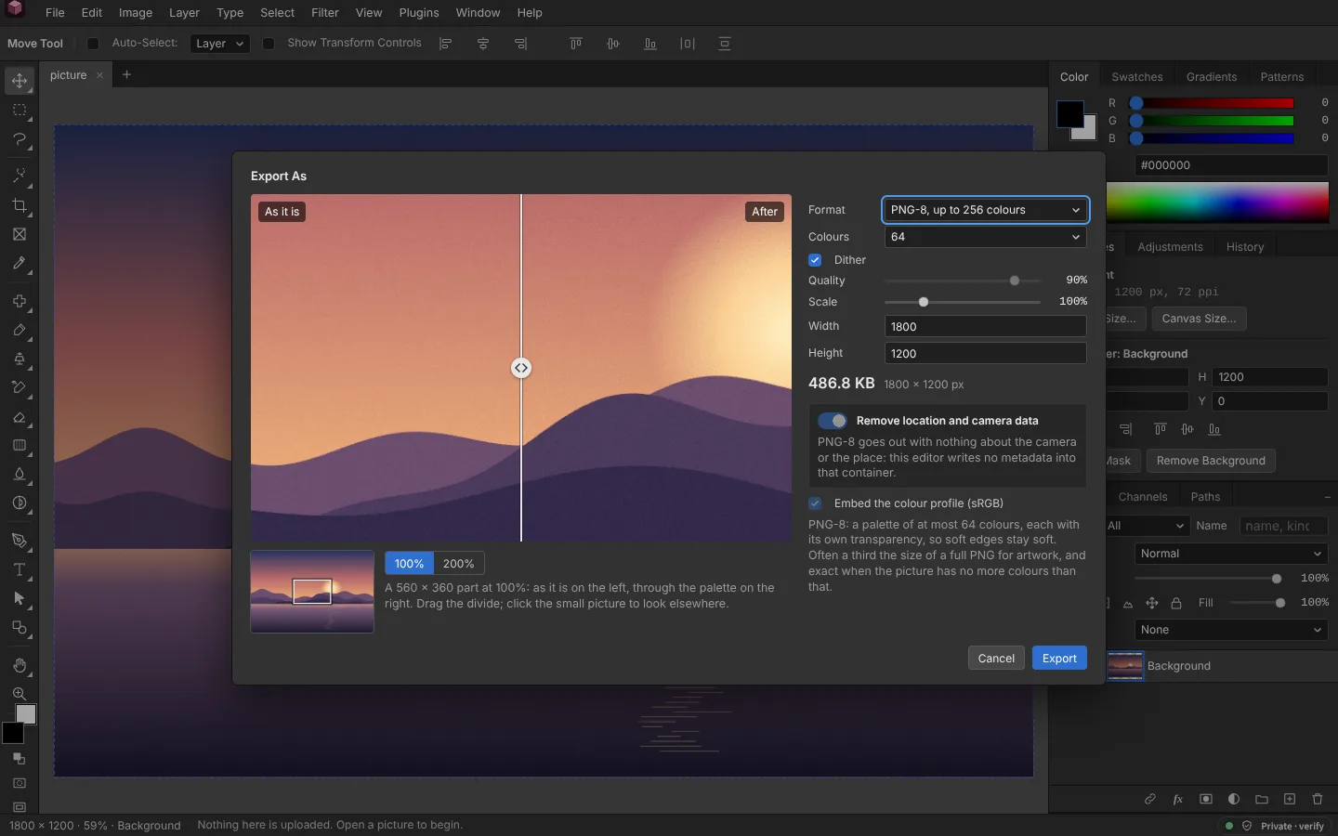Viewport: 1338px width, 836px height.
Task: Click the Remove Background button
Action: pyautogui.click(x=1211, y=461)
